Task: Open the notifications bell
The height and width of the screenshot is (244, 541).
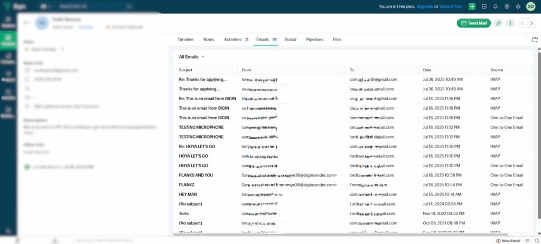Action: (x=495, y=7)
